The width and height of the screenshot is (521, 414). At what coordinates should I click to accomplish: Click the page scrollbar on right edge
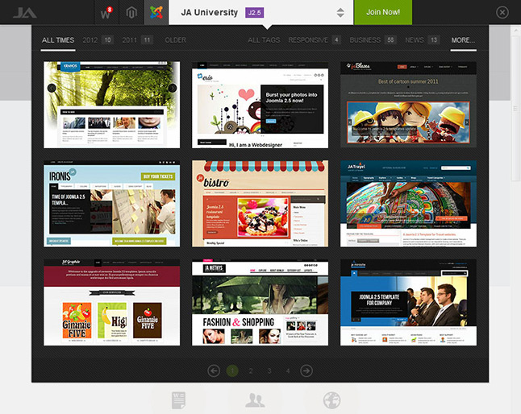pos(515,109)
